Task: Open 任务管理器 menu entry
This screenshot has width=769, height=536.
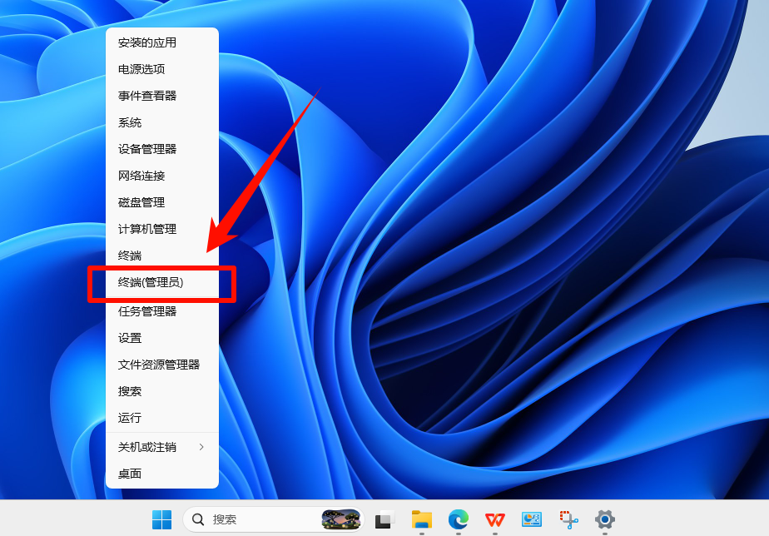Action: click(162, 311)
